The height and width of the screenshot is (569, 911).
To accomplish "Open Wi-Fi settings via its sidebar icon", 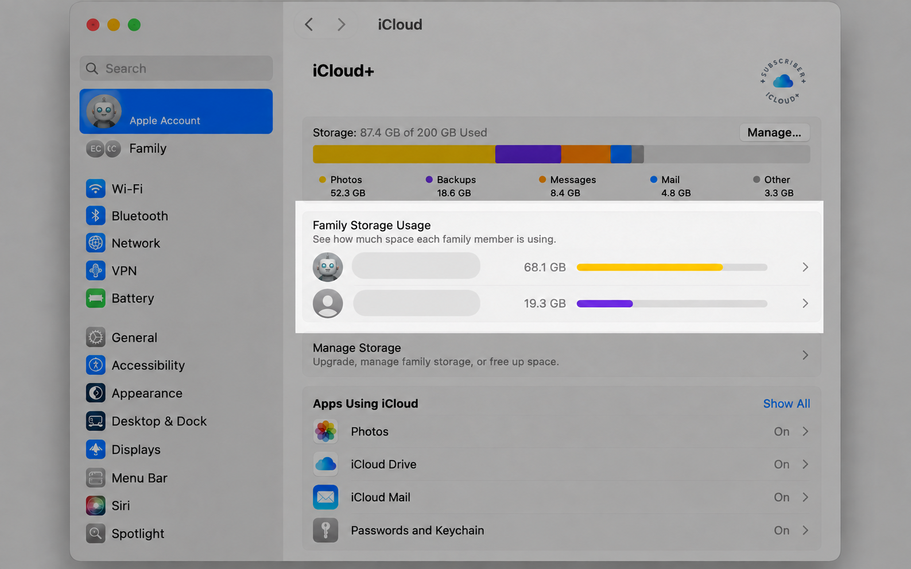I will click(x=95, y=188).
